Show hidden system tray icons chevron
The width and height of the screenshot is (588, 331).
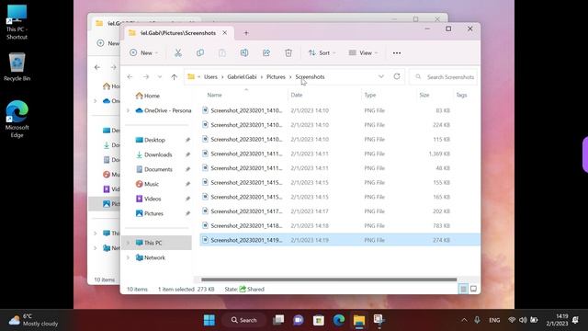(x=464, y=320)
